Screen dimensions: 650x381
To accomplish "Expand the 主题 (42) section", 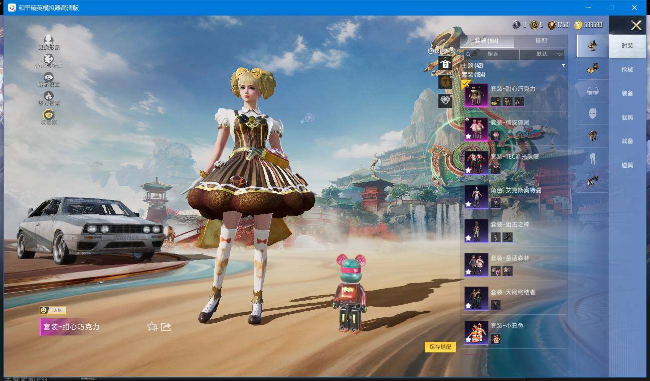I will 563,66.
